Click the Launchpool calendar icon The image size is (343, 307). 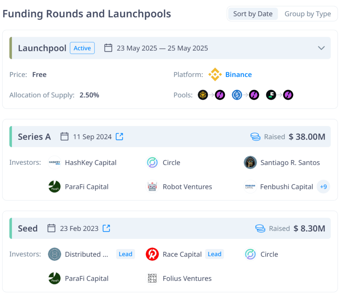(108, 48)
